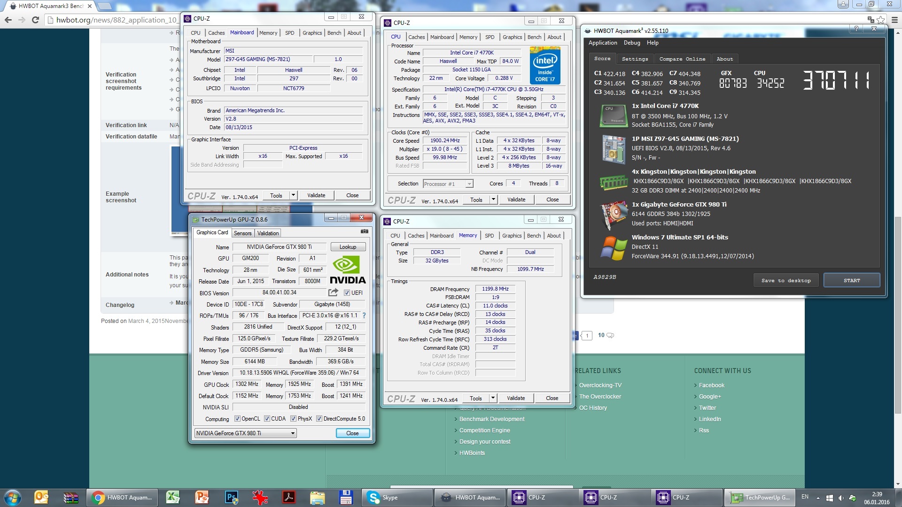
Task: Switch to the Validation tab in GPU-Z
Action: click(268, 233)
